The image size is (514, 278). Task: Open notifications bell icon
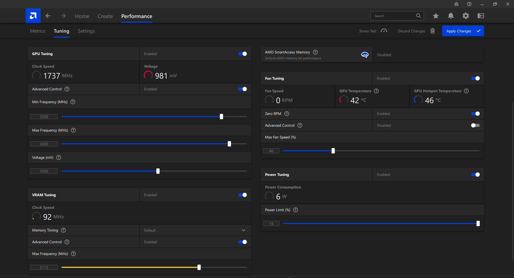[x=451, y=16]
